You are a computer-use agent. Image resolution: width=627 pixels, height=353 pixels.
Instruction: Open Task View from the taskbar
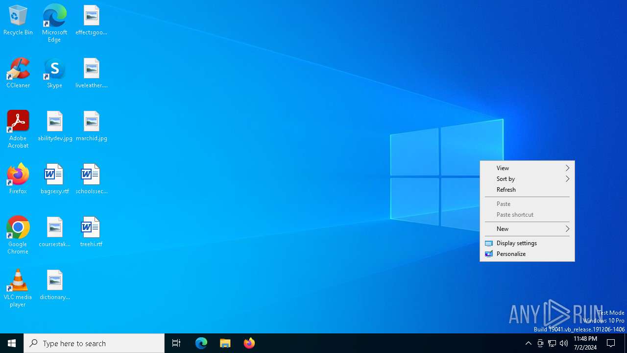[x=176, y=343]
